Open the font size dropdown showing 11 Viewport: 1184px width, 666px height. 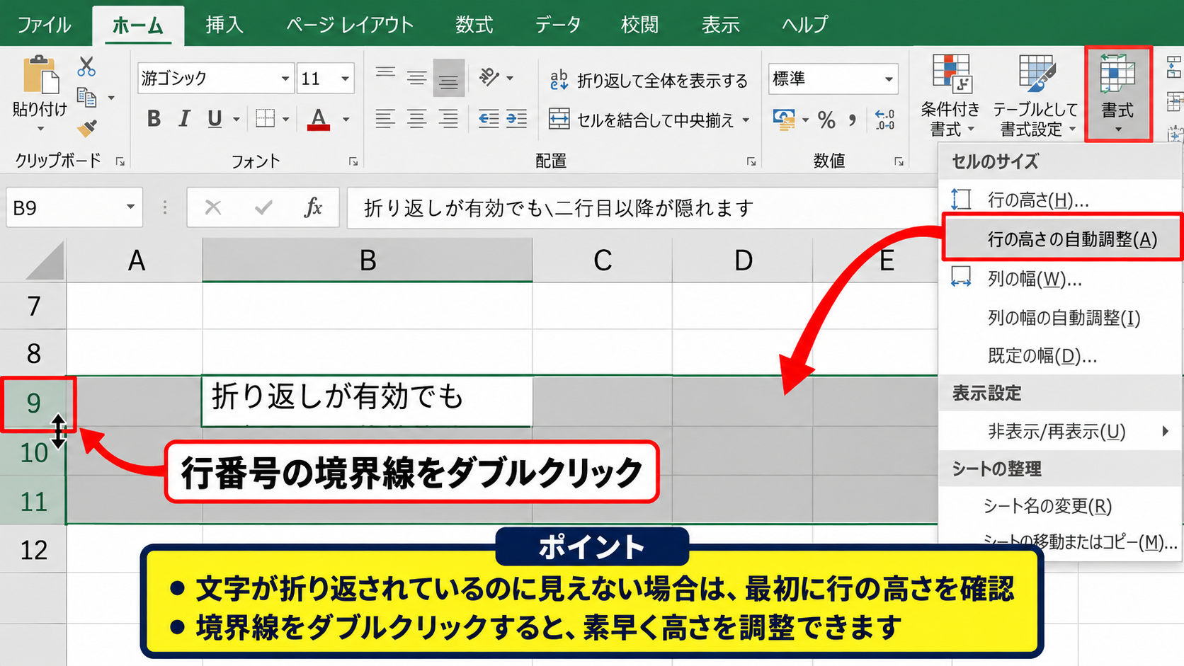coord(345,79)
